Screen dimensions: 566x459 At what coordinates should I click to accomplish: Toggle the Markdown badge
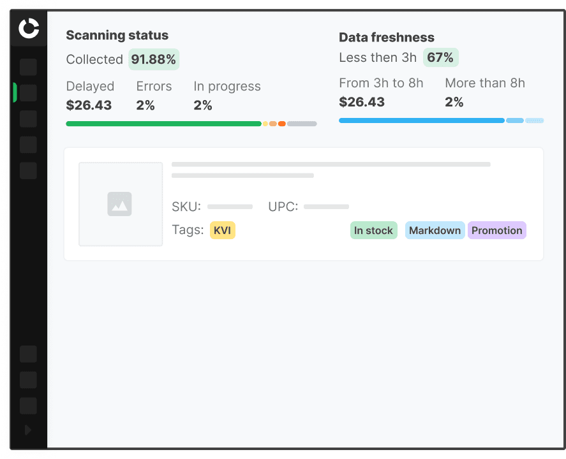[435, 230]
